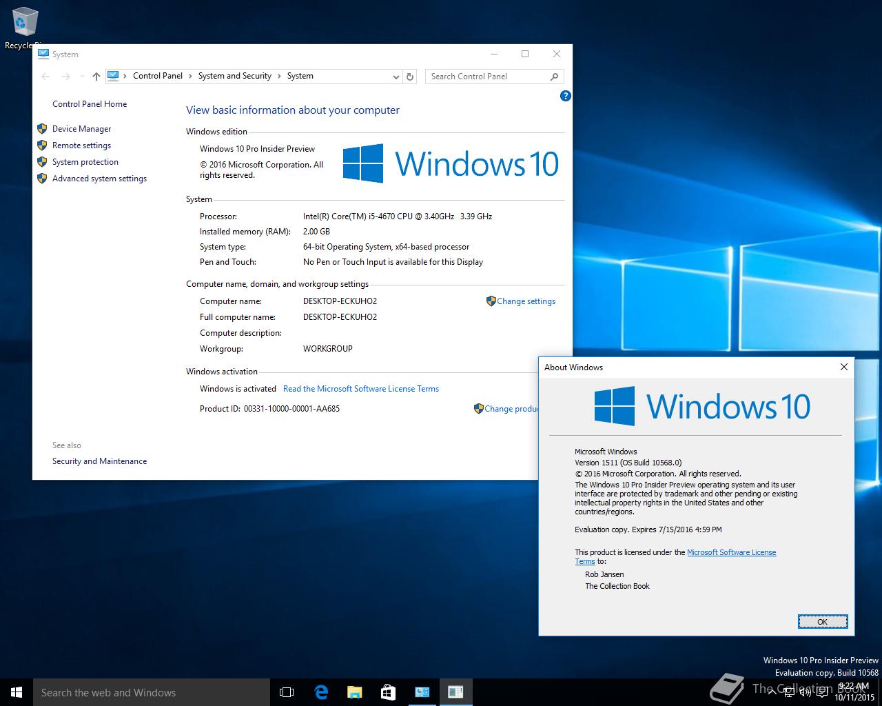Click shield icon beside Device Manager
Image resolution: width=882 pixels, height=706 pixels.
tap(42, 129)
